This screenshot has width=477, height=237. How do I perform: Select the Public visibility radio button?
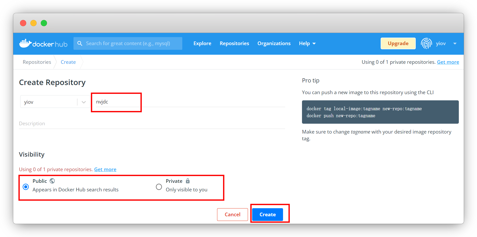(26, 187)
